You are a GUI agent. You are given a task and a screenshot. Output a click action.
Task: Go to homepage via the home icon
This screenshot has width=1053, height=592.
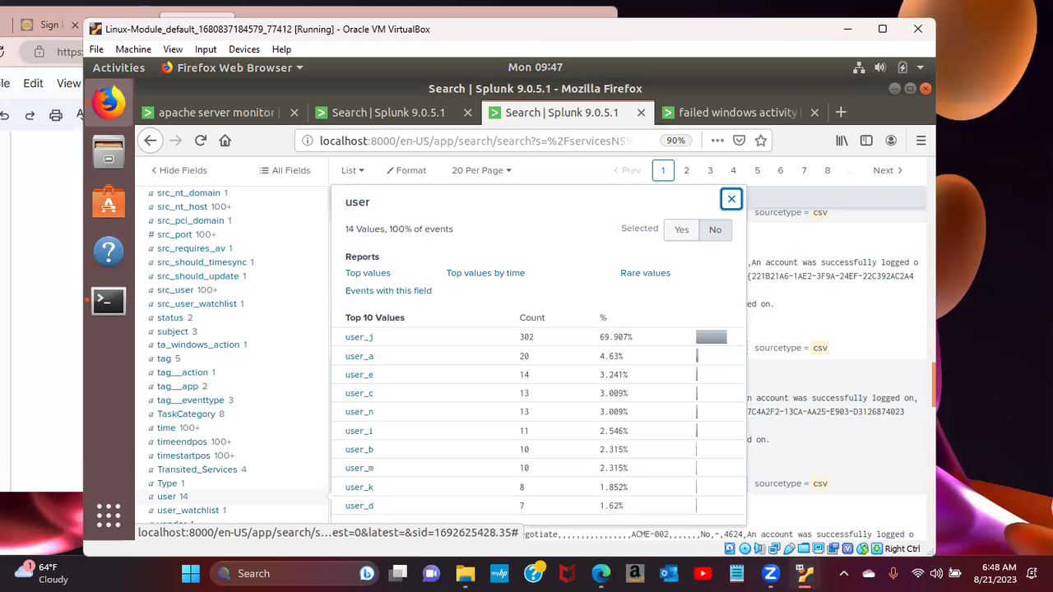point(225,140)
